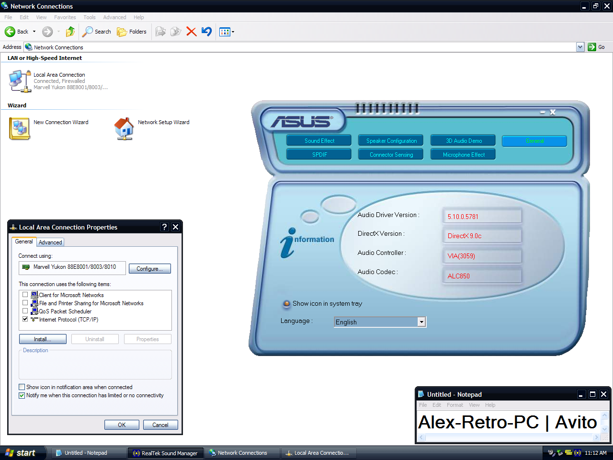Click the Start button on taskbar

tap(21, 453)
